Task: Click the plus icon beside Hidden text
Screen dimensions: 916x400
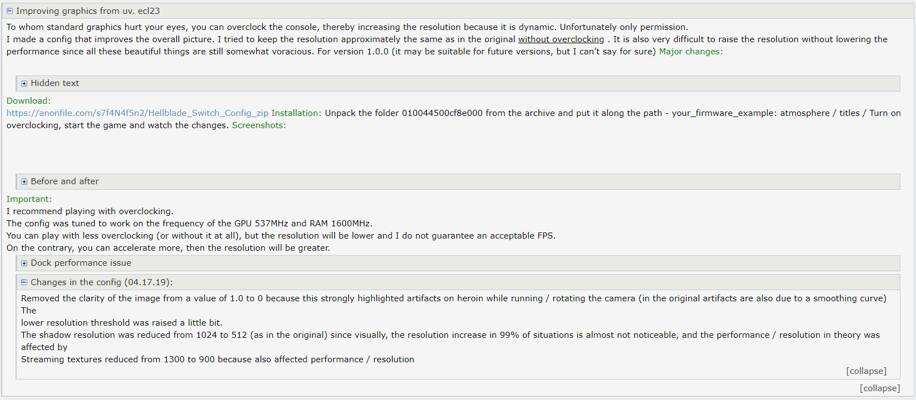Action: click(x=24, y=83)
